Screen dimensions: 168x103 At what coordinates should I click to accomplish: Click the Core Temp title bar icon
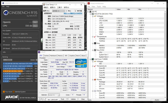pyautogui.click(x=44, y=5)
